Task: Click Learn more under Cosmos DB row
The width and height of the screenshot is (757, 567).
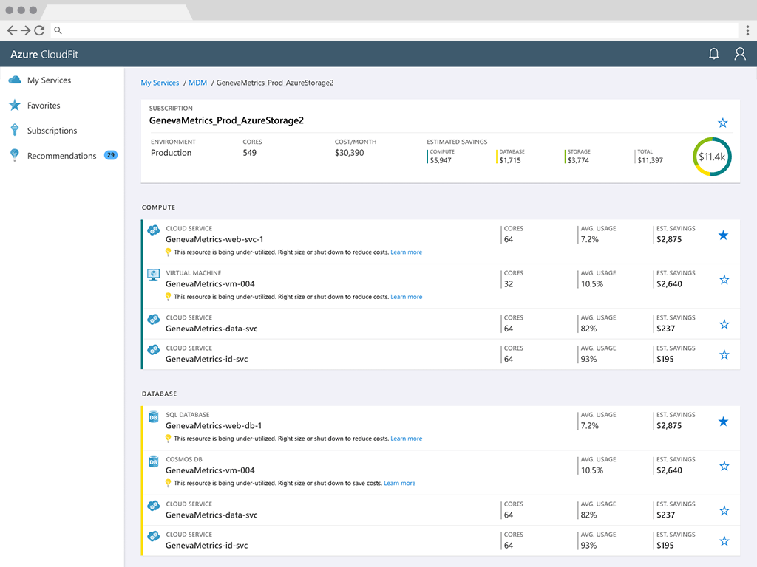Action: (x=399, y=483)
